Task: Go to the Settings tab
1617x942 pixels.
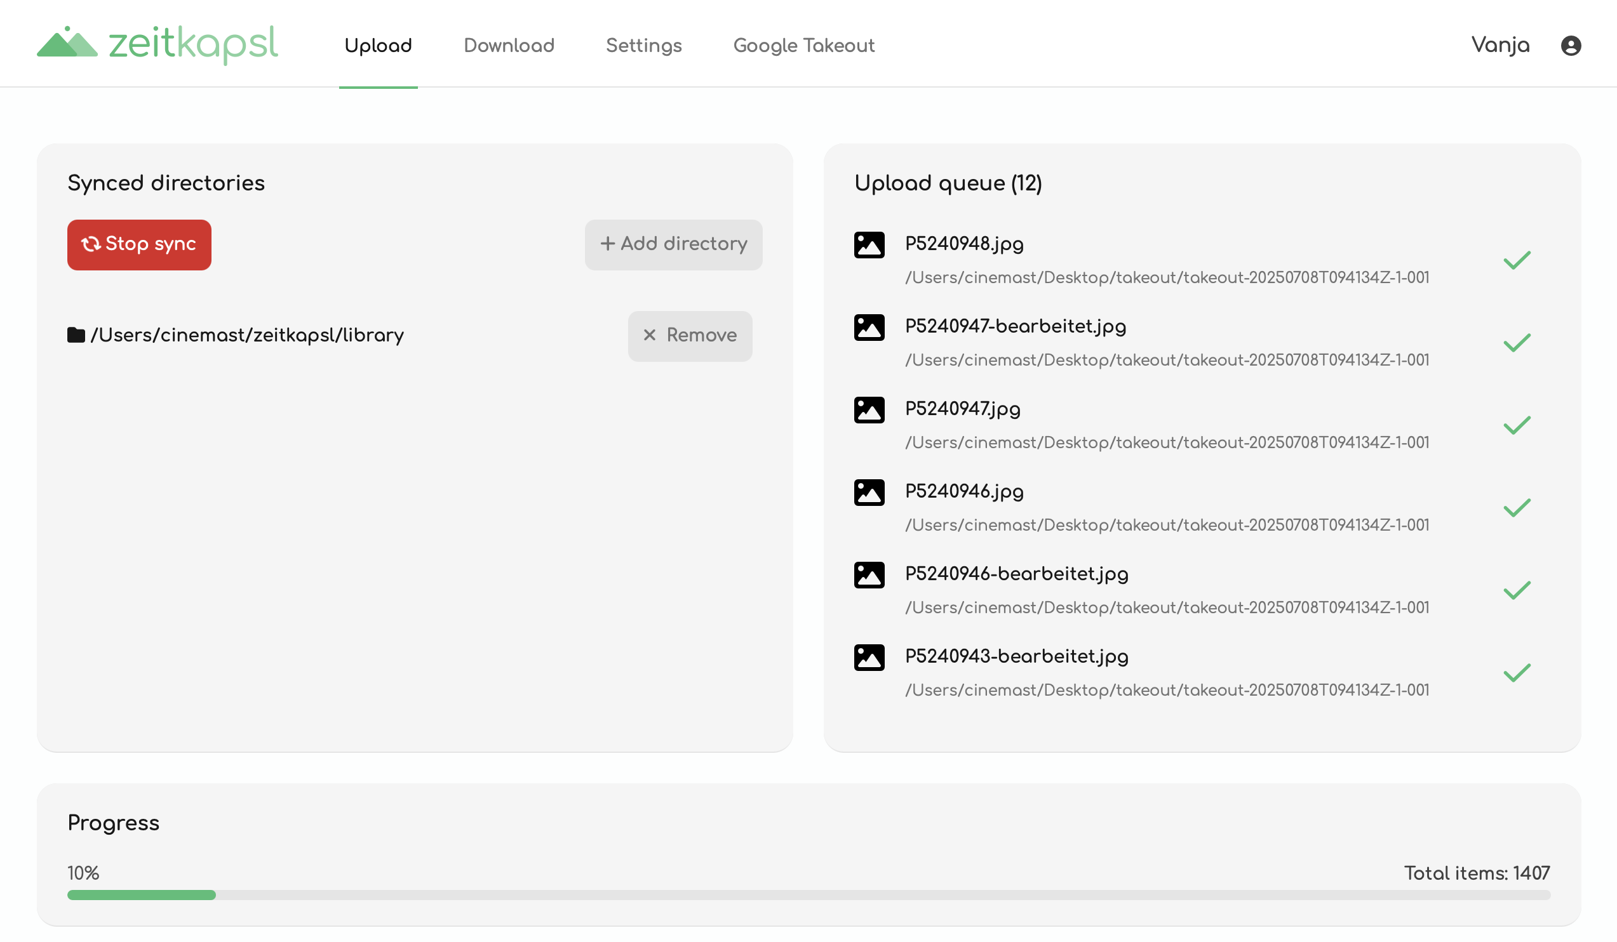Action: (643, 46)
